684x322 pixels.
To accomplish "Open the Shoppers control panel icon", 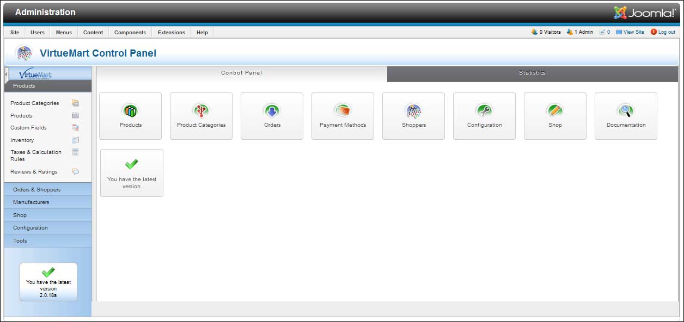I will [x=413, y=116].
